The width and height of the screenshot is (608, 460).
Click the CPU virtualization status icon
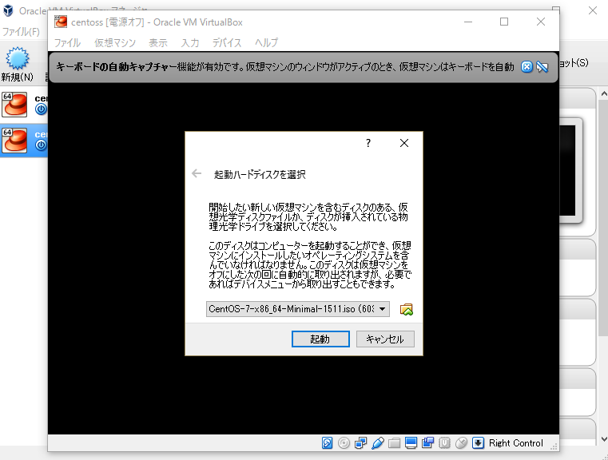tap(444, 442)
